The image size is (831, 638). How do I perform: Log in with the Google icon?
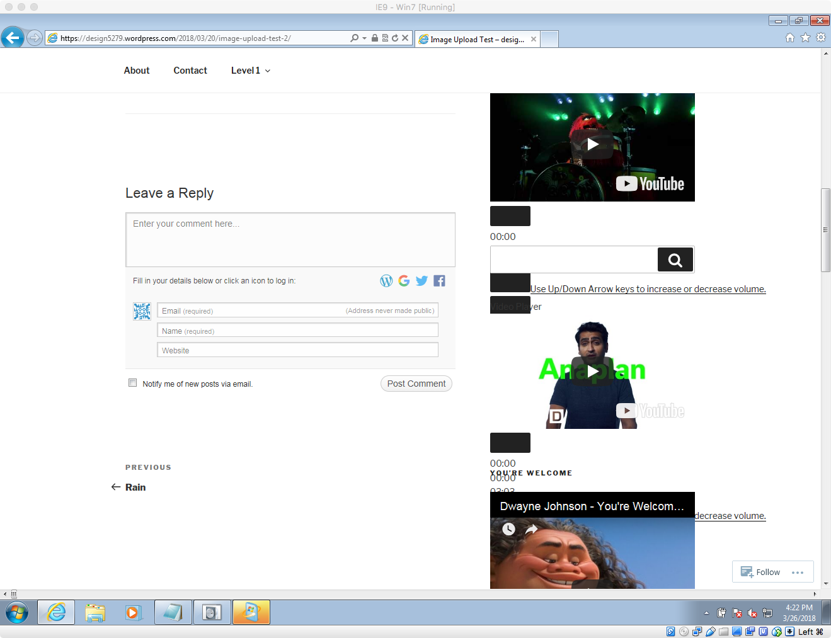(x=404, y=281)
